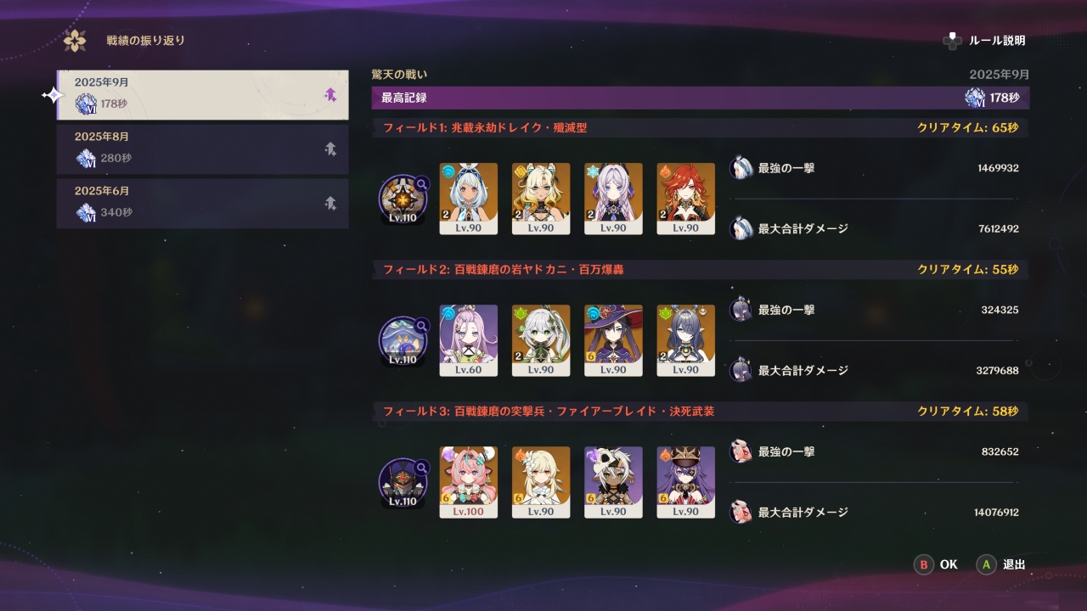The width and height of the screenshot is (1087, 611).
Task: Open the ルール説明 rules explanation icon
Action: (952, 40)
